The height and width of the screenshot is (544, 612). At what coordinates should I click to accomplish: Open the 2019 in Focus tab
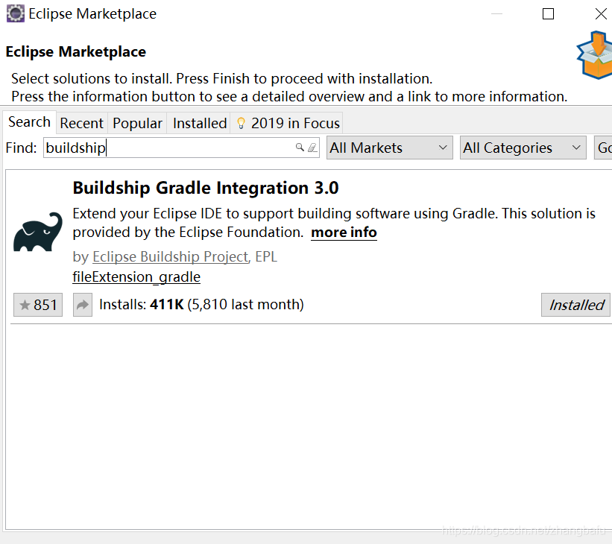(287, 123)
